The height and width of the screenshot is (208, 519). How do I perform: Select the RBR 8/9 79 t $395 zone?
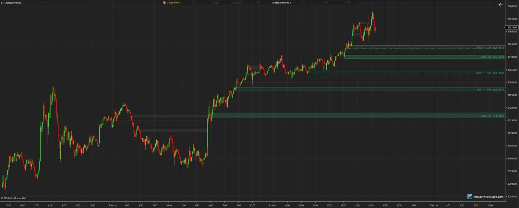click(358, 115)
